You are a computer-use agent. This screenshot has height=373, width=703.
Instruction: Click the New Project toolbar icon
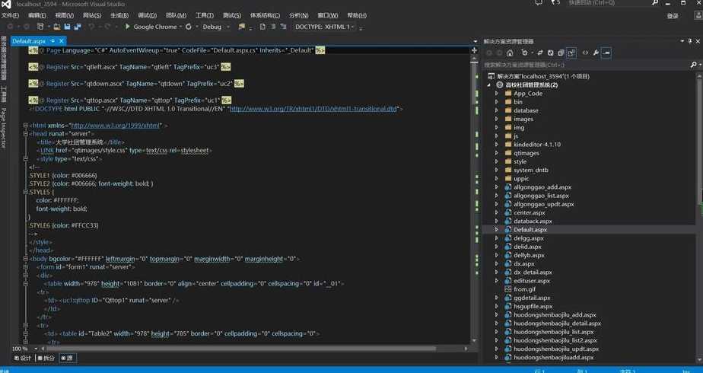point(40,27)
